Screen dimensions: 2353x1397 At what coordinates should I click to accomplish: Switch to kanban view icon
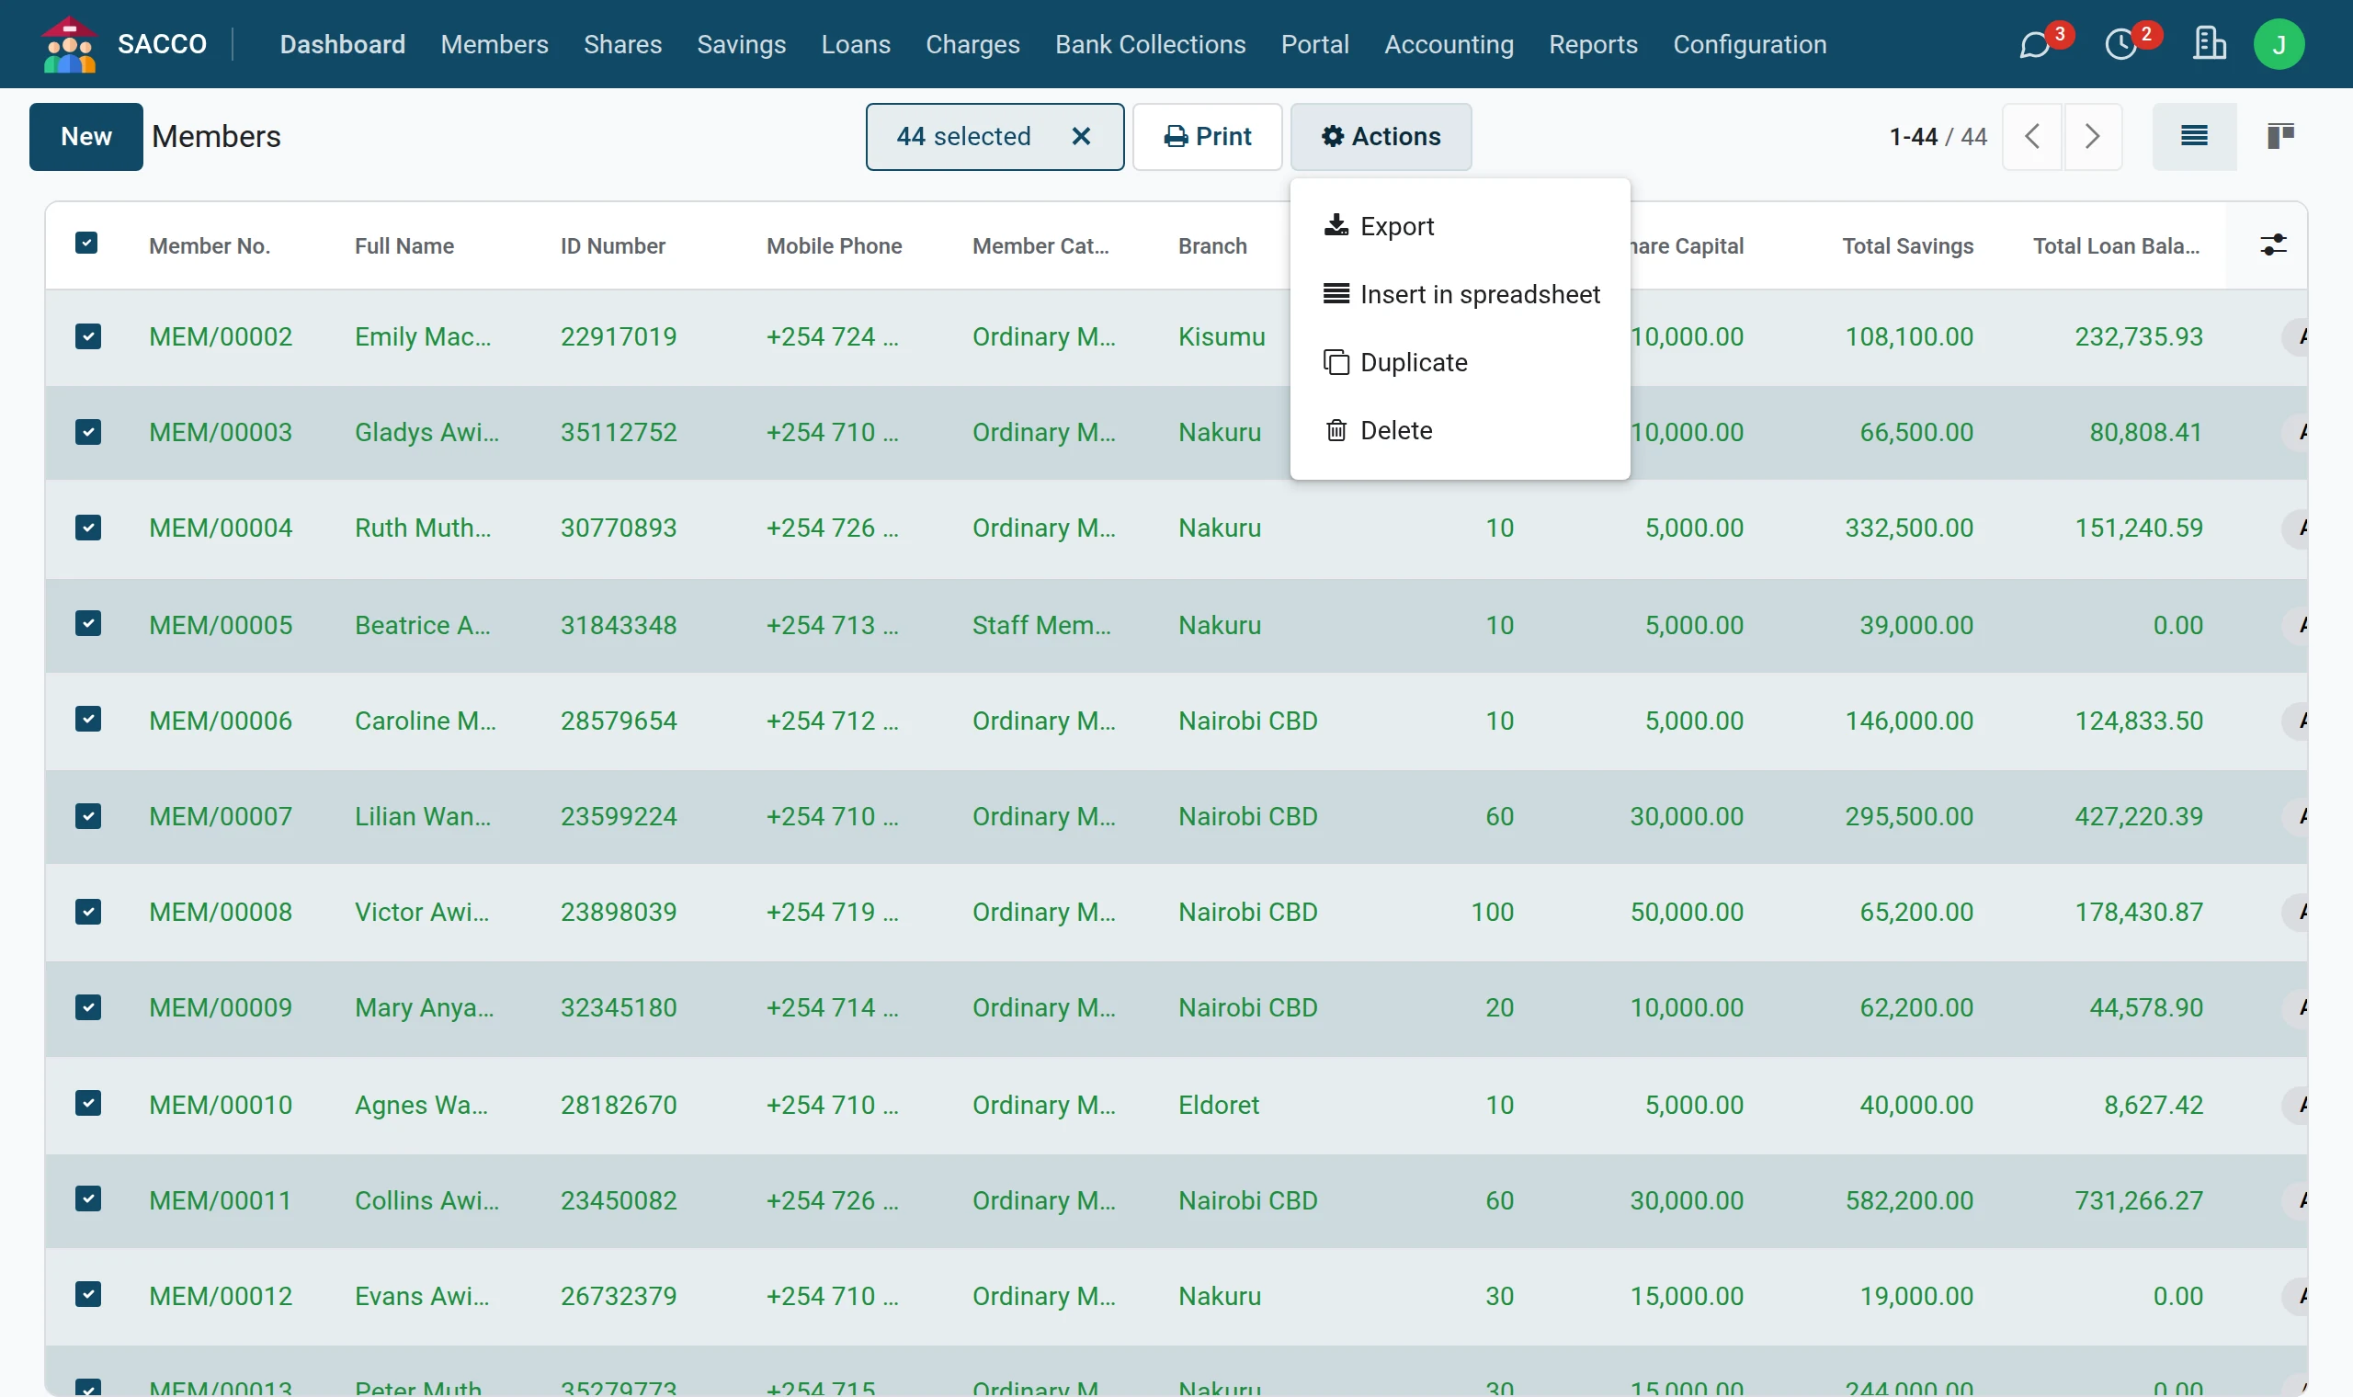point(2280,137)
